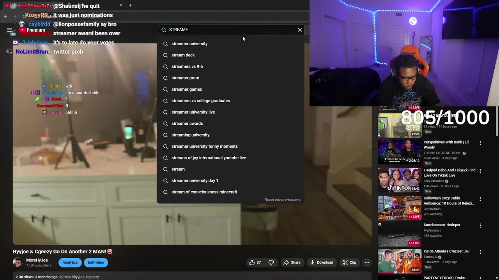Close the current browser tab
Image resolution: width=499 pixels, height=280 pixels.
pos(121,5)
